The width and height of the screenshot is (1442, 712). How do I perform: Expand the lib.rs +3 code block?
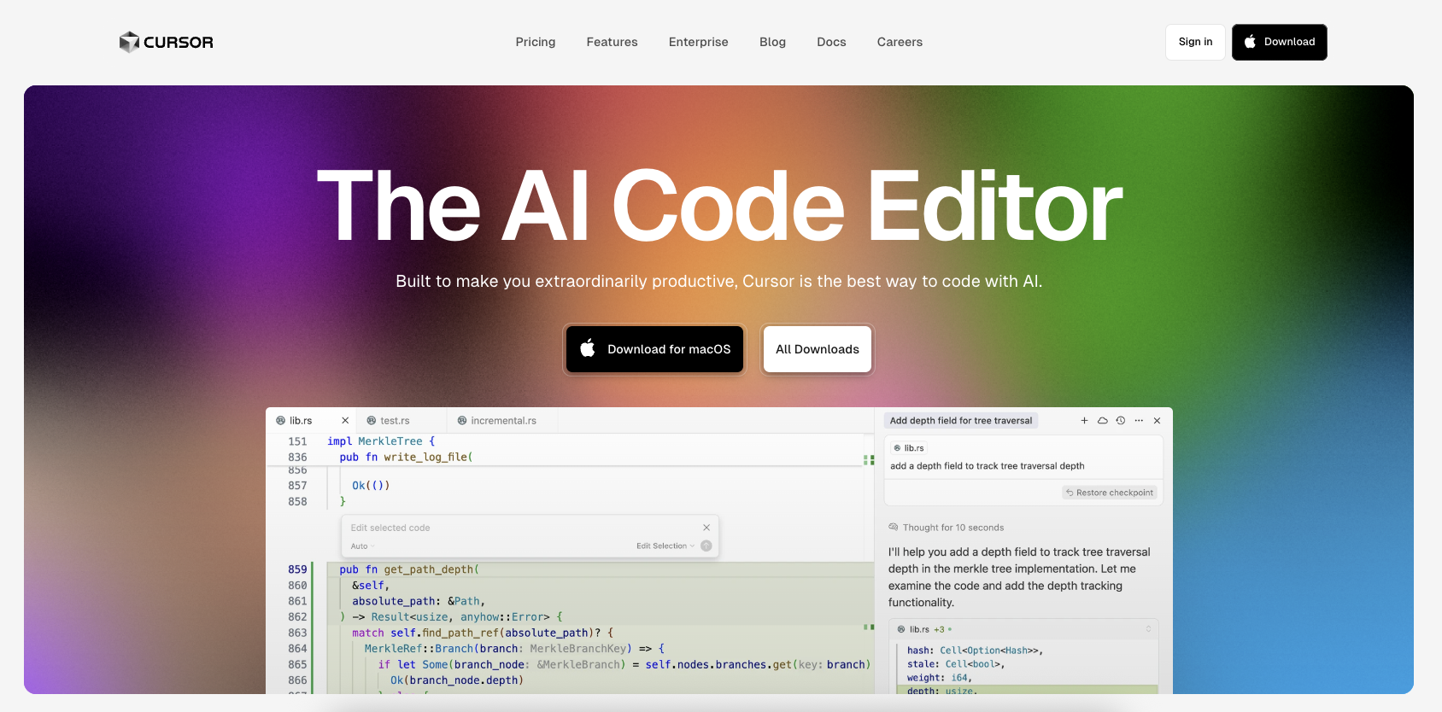tap(1148, 629)
